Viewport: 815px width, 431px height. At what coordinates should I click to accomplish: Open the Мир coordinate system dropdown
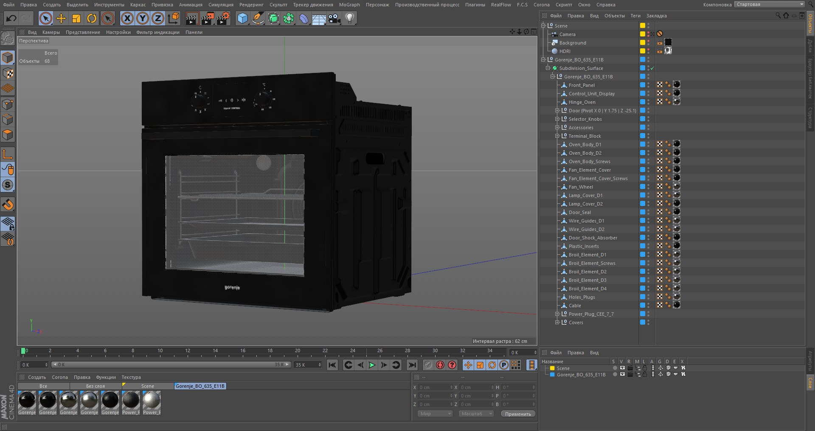tap(435, 414)
